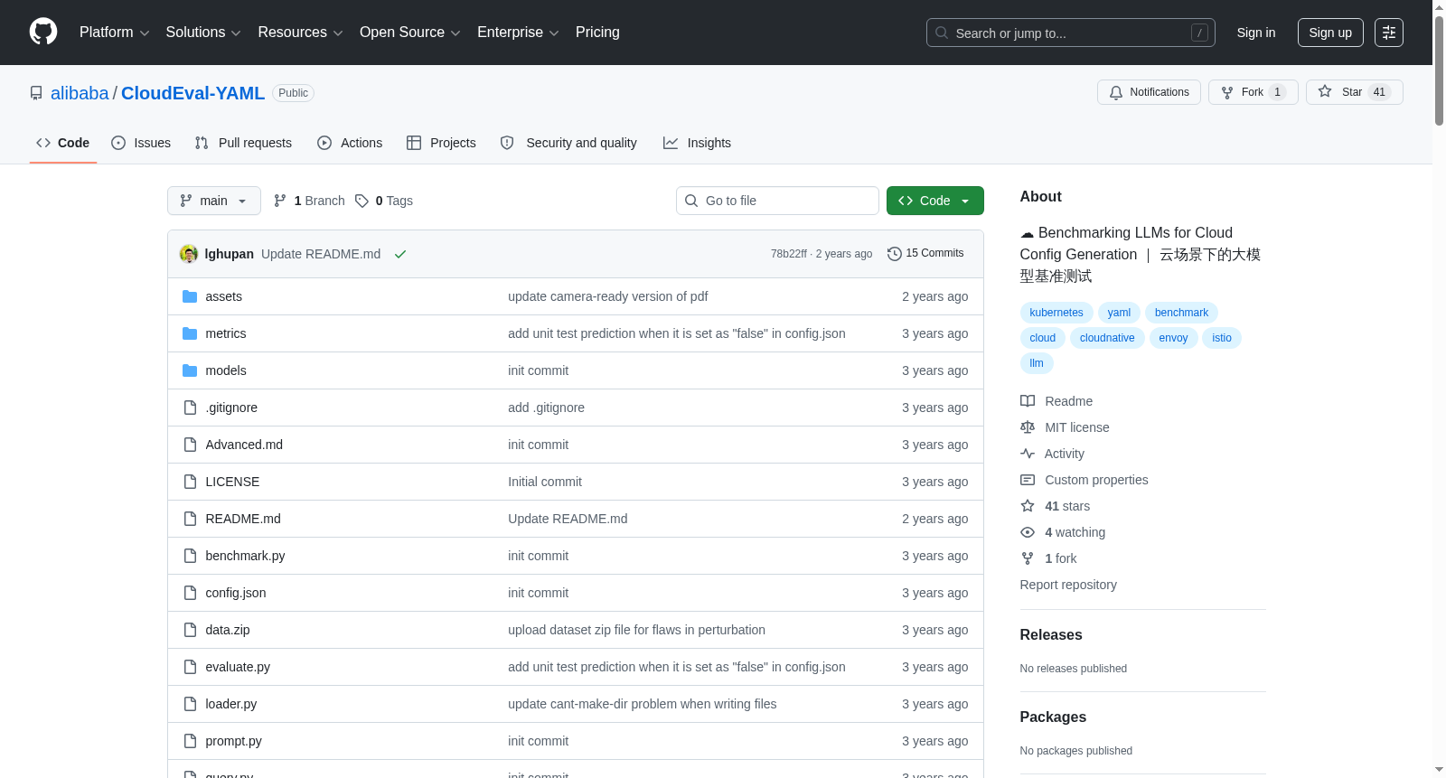Jump to the Readme link in About
The image size is (1446, 778).
pos(1056,401)
